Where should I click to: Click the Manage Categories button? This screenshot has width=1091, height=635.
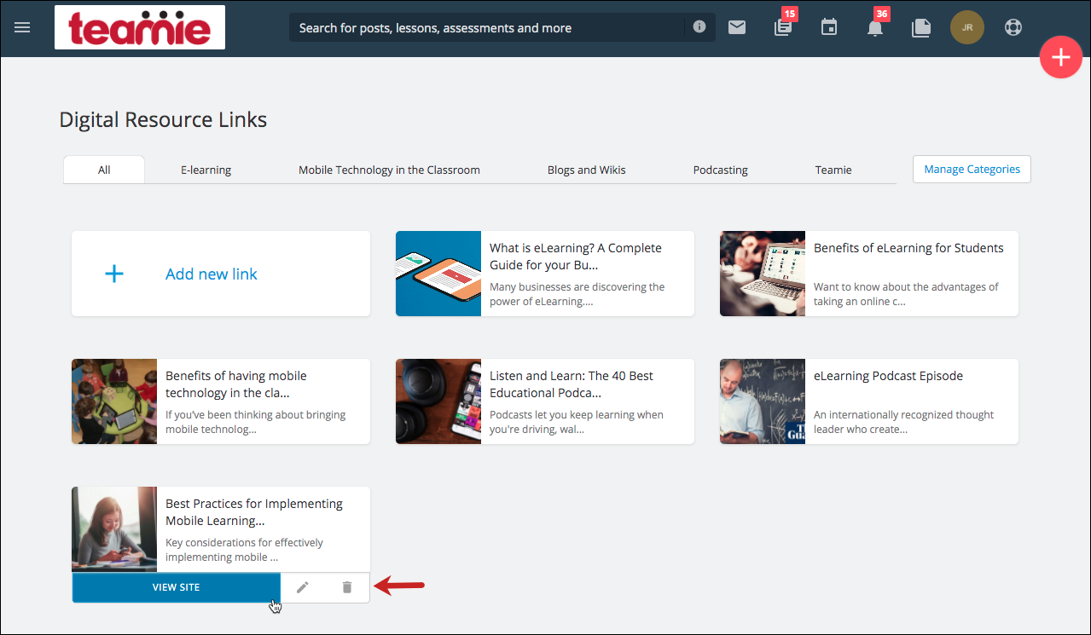(972, 169)
